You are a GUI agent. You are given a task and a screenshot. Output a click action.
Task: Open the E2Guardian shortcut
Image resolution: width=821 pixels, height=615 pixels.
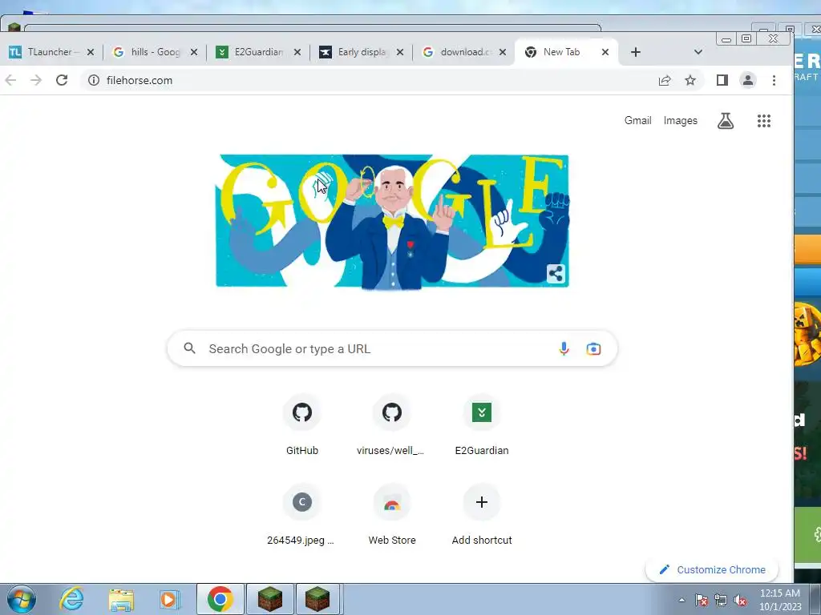[x=482, y=426]
